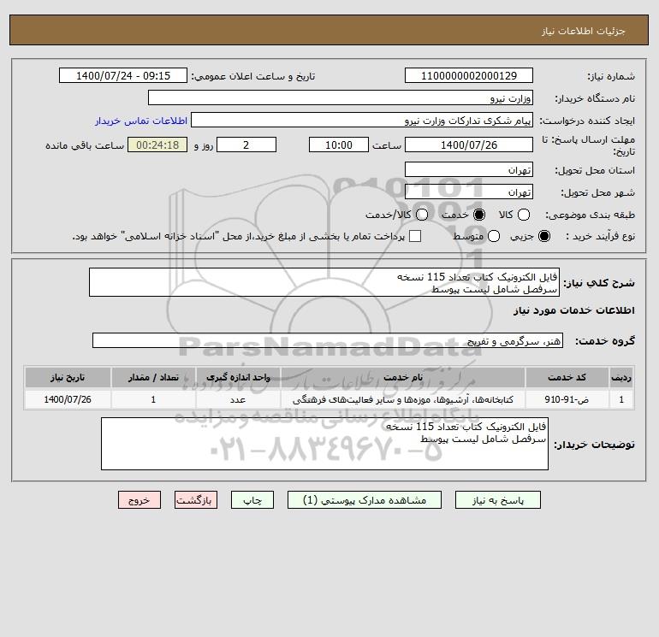
Task: Click the ردیف column header
Action: 621,377
